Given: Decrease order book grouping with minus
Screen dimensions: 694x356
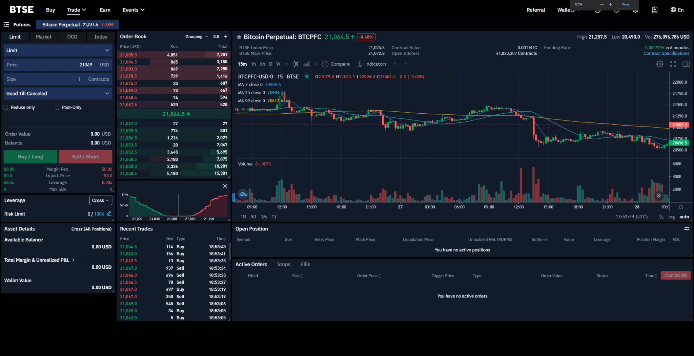Looking at the screenshot, I should [207, 37].
